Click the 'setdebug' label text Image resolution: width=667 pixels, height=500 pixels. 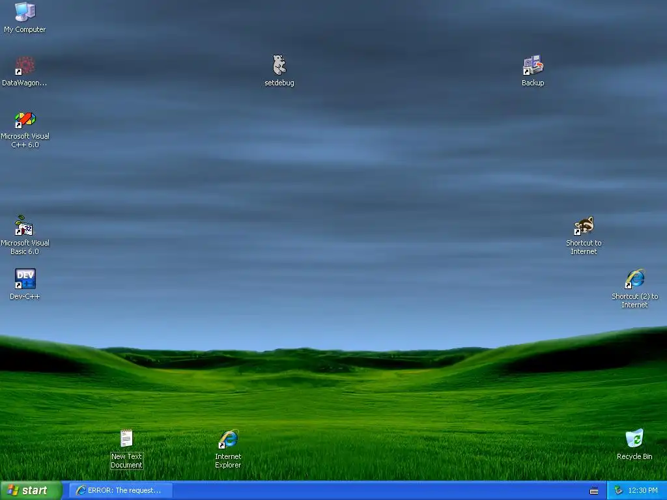coord(279,83)
